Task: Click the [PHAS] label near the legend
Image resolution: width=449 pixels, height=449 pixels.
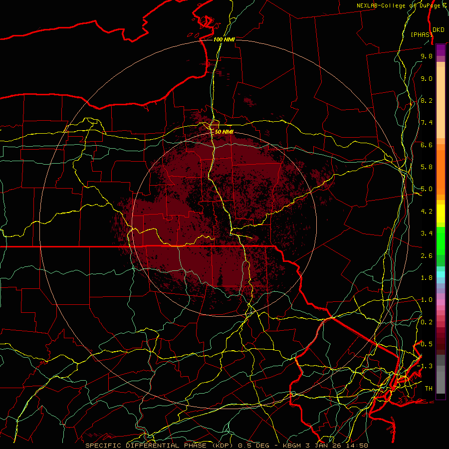Action: [x=422, y=35]
